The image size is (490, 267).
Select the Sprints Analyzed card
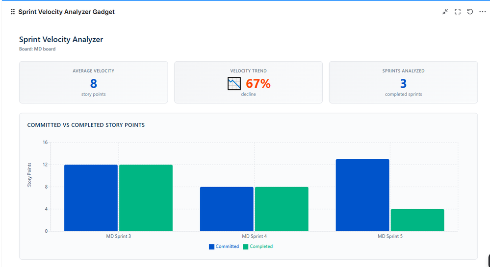404,82
